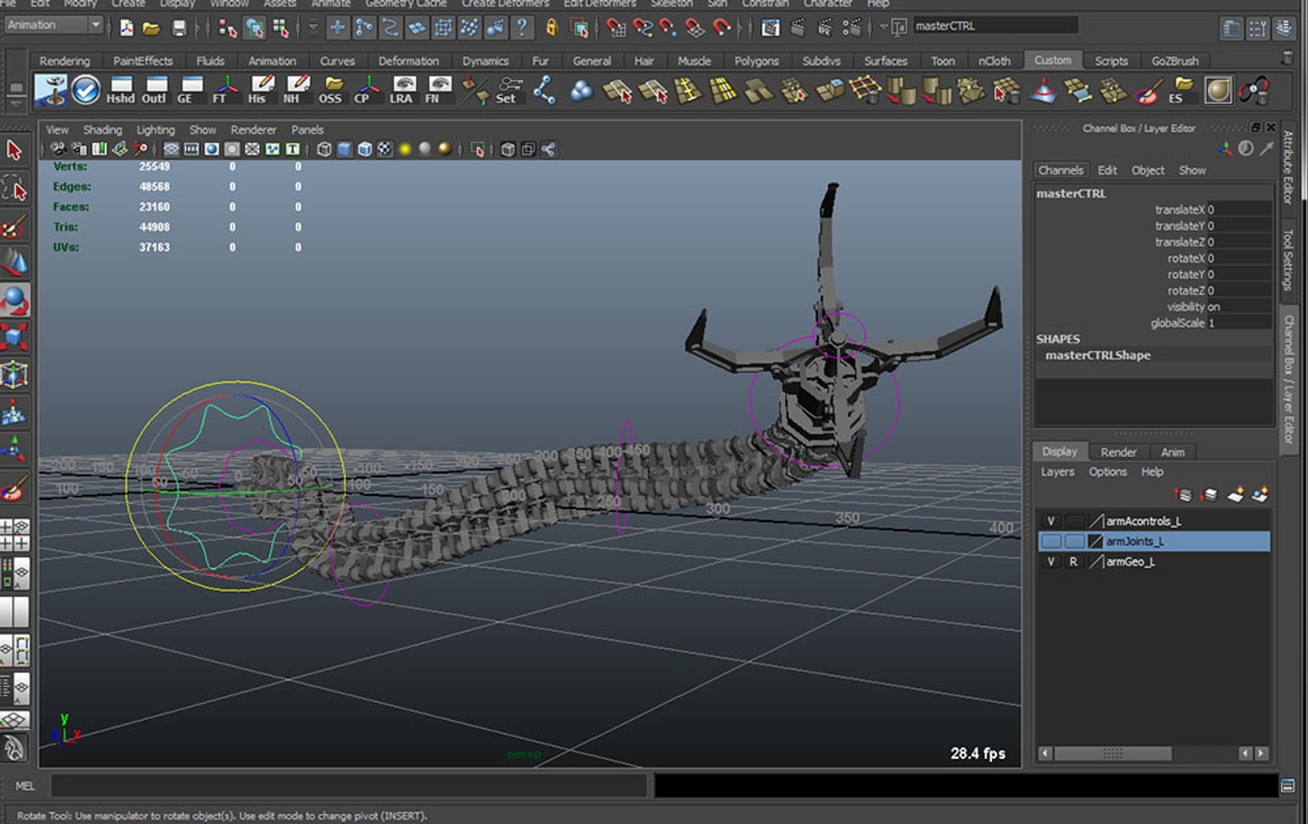Image resolution: width=1308 pixels, height=824 pixels.
Task: Toggle visibility V of armAcontrols_L layer
Action: click(x=1051, y=521)
